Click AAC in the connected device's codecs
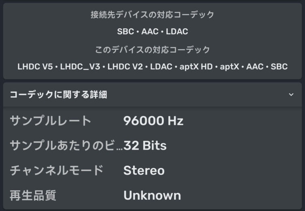 [x=150, y=31]
